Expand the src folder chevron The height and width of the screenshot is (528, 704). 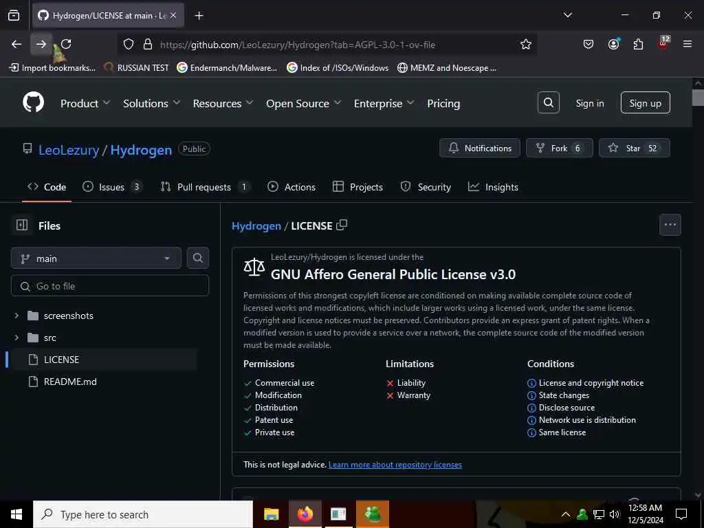click(16, 338)
